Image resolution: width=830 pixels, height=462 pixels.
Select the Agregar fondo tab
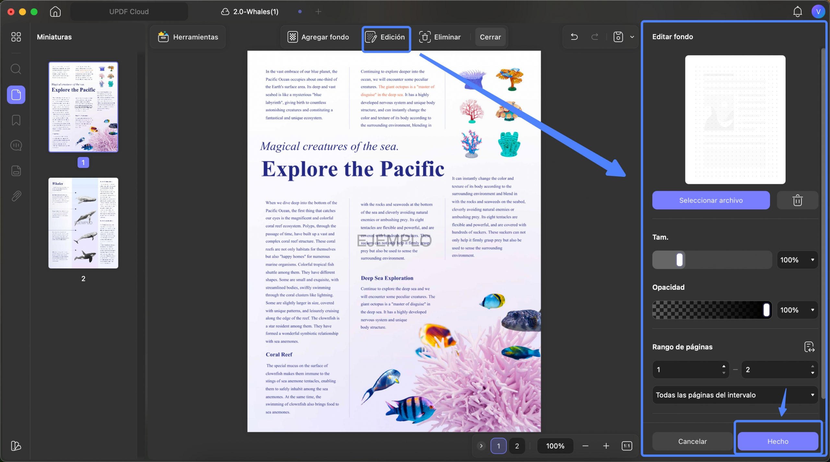[318, 37]
